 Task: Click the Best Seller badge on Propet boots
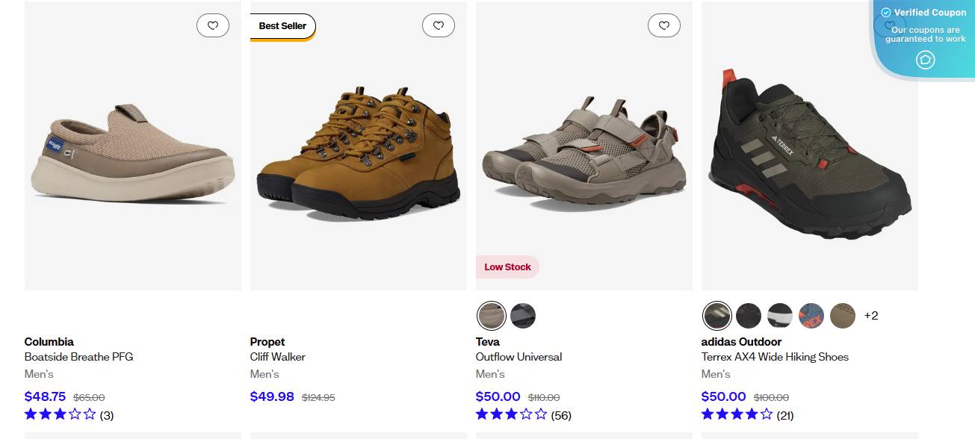click(282, 25)
